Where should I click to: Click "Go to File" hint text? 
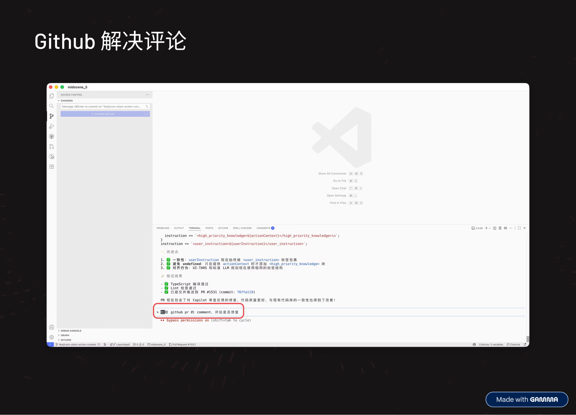(339, 181)
